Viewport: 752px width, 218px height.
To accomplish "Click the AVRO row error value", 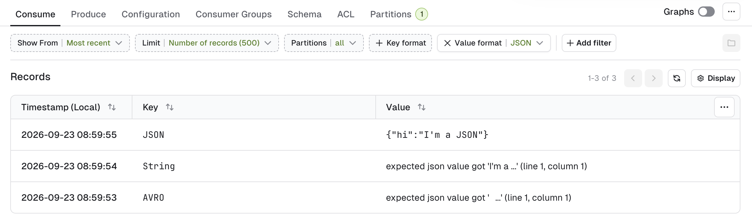I will tap(479, 197).
